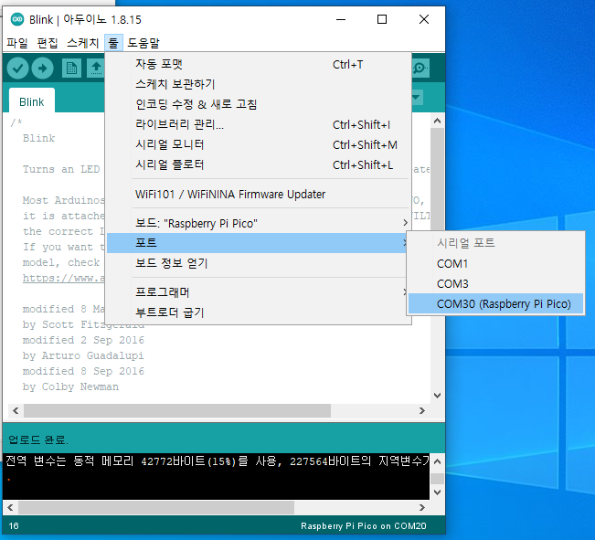Open the 파일 menu

point(17,43)
